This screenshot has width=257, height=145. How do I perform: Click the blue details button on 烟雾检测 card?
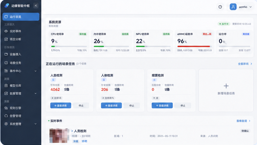click(x=162, y=106)
